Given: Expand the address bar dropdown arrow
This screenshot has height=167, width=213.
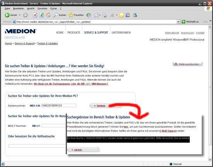Looking at the screenshot, I should (178, 22).
